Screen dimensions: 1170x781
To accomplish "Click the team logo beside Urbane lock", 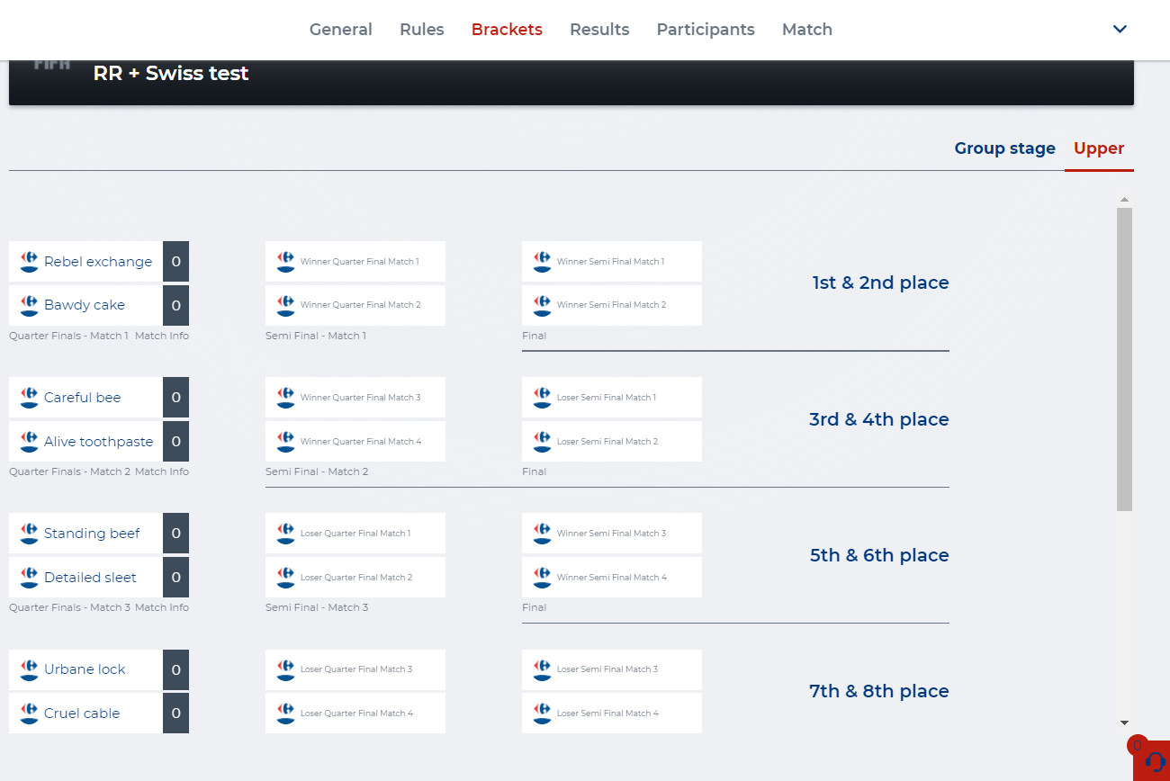I will click(x=29, y=669).
